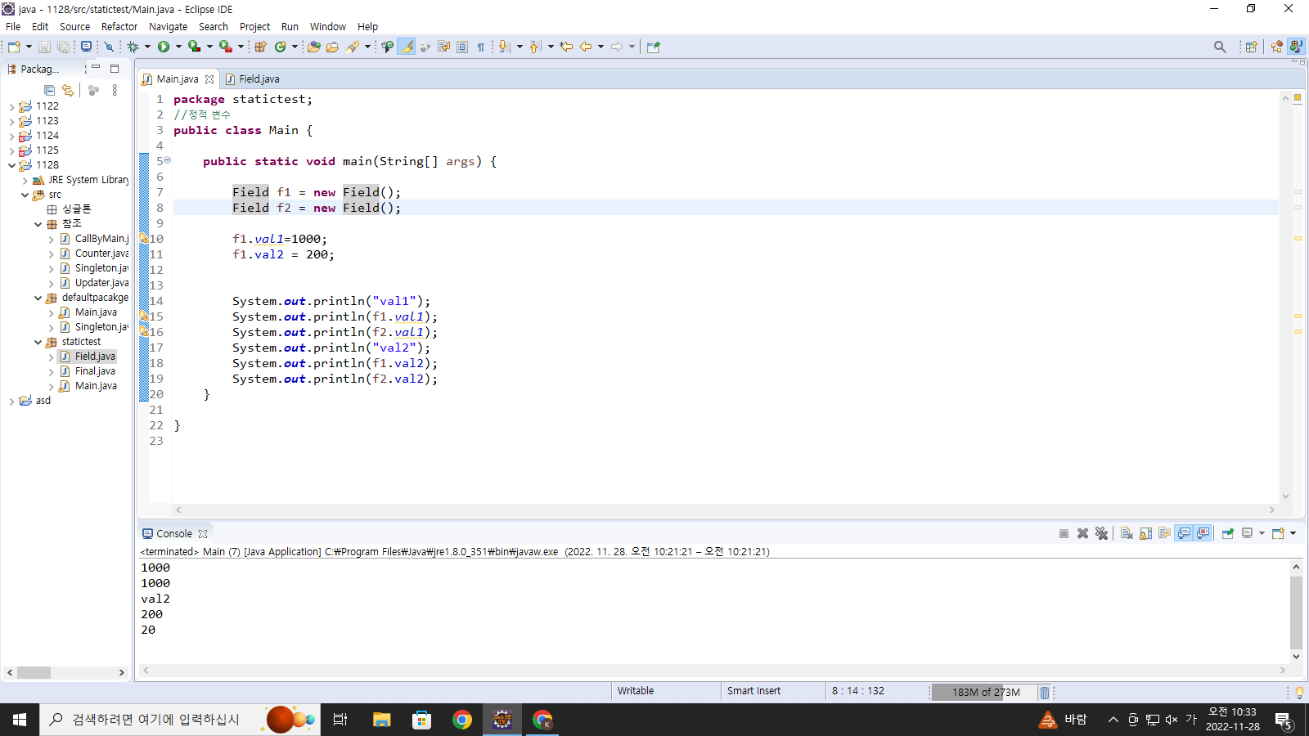
Task: Expand JRE System Library node
Action: [25, 180]
